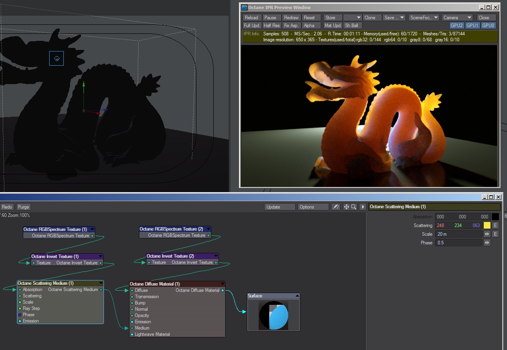
Task: Click the magnifier zoom icon in node editor
Action: coord(353,207)
